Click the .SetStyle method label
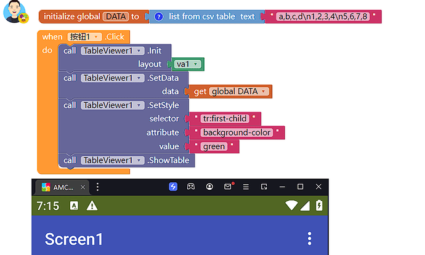This screenshot has width=425, height=255. 163,105
